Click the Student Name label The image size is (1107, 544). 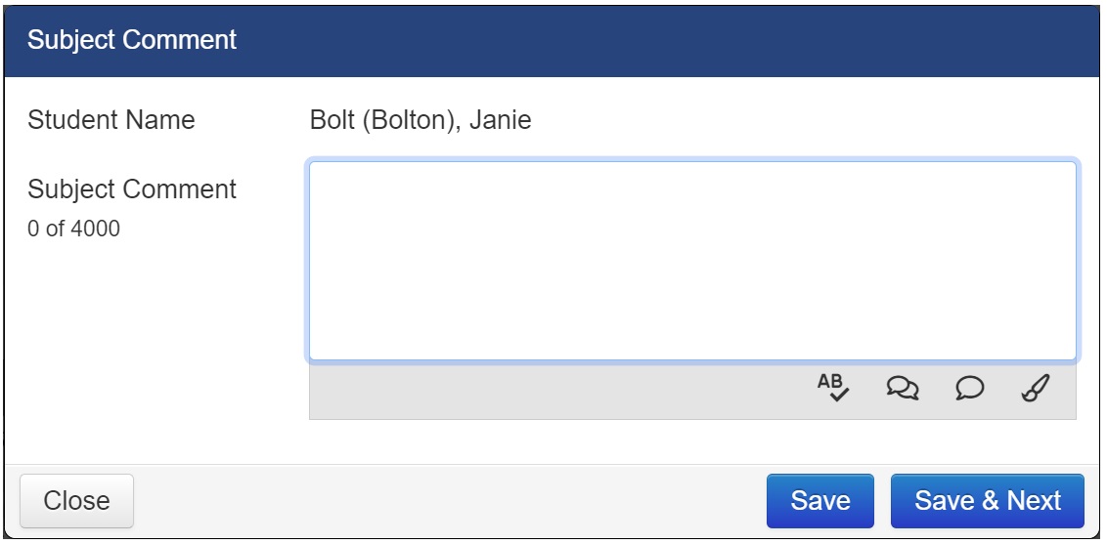pos(111,120)
